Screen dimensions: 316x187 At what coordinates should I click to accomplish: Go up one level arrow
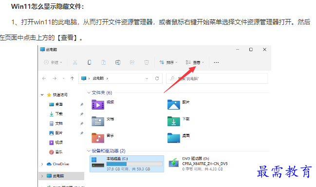click(x=72, y=78)
